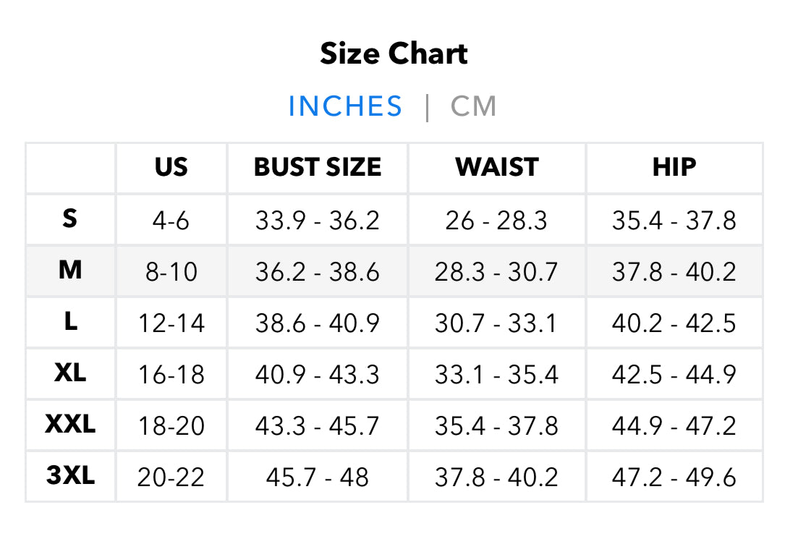This screenshot has height=552, width=793.
Task: Click the BUST SIZE column header
Action: click(317, 168)
